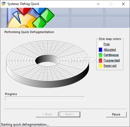Open the Free color link
130x127 pixels.
coord(107,44)
